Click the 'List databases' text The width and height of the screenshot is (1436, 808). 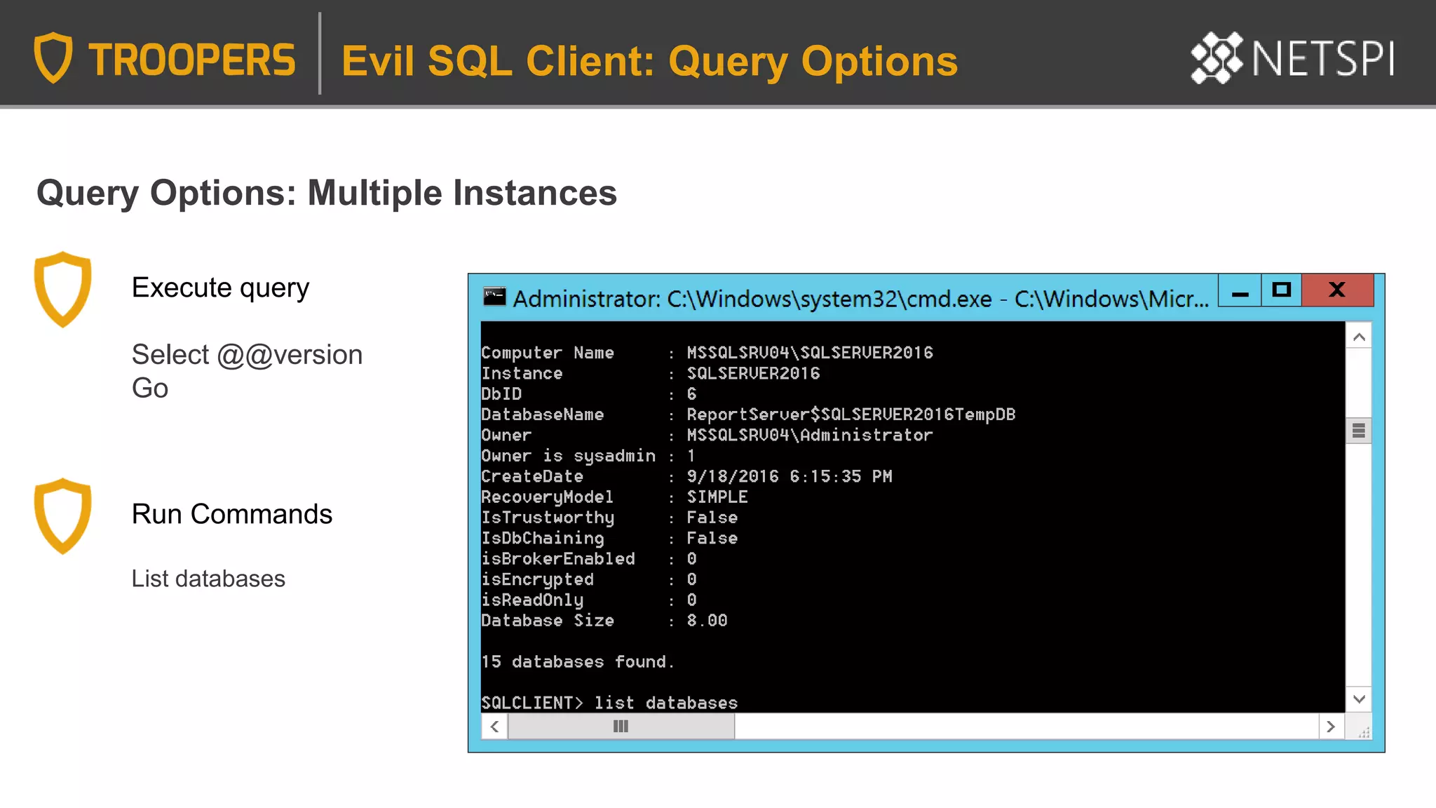point(208,579)
